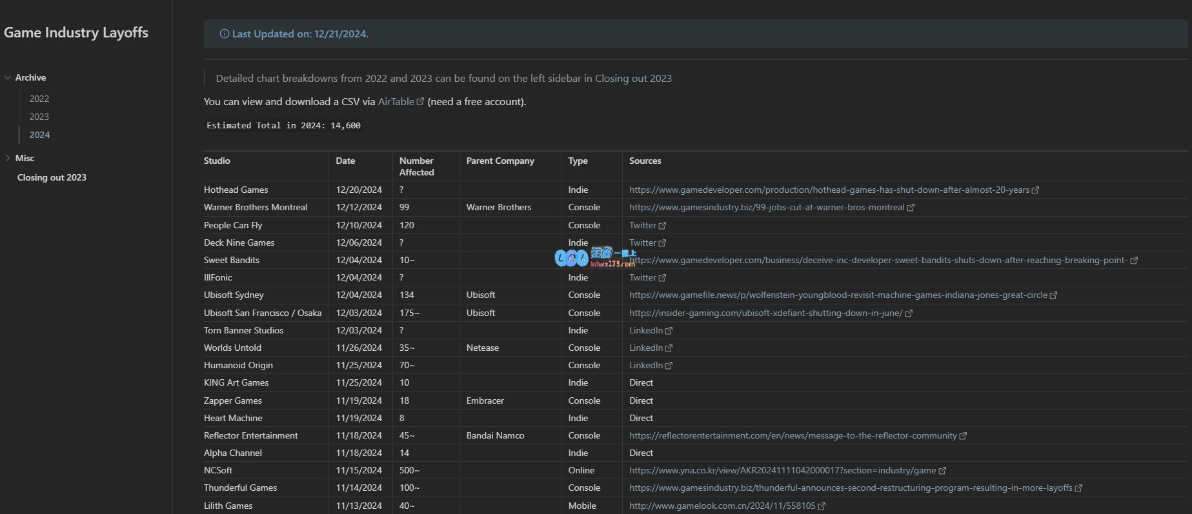The height and width of the screenshot is (514, 1192).
Task: Click the Type column header
Action: click(x=578, y=161)
